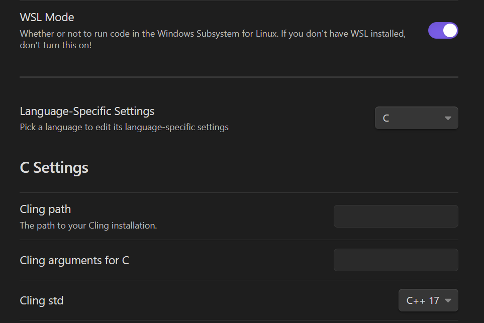
Task: Focus the Cling path input field
Action: 396,216
